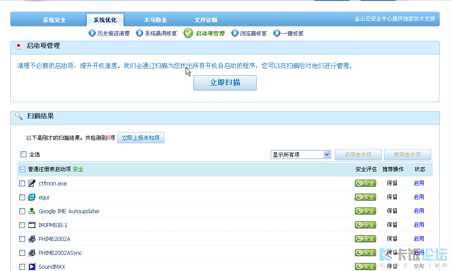This screenshot has width=451, height=271.
Task: Open the 浏览器修复 sub-page link
Action: pyautogui.click(x=253, y=34)
